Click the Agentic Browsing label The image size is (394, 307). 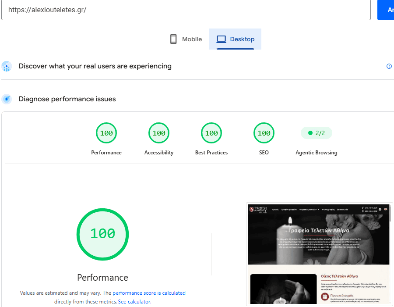tap(317, 153)
